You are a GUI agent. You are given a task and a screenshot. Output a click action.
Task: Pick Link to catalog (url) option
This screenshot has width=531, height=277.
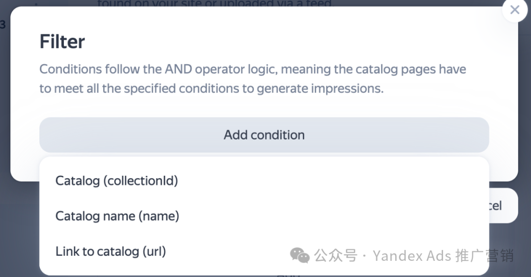[x=111, y=251]
